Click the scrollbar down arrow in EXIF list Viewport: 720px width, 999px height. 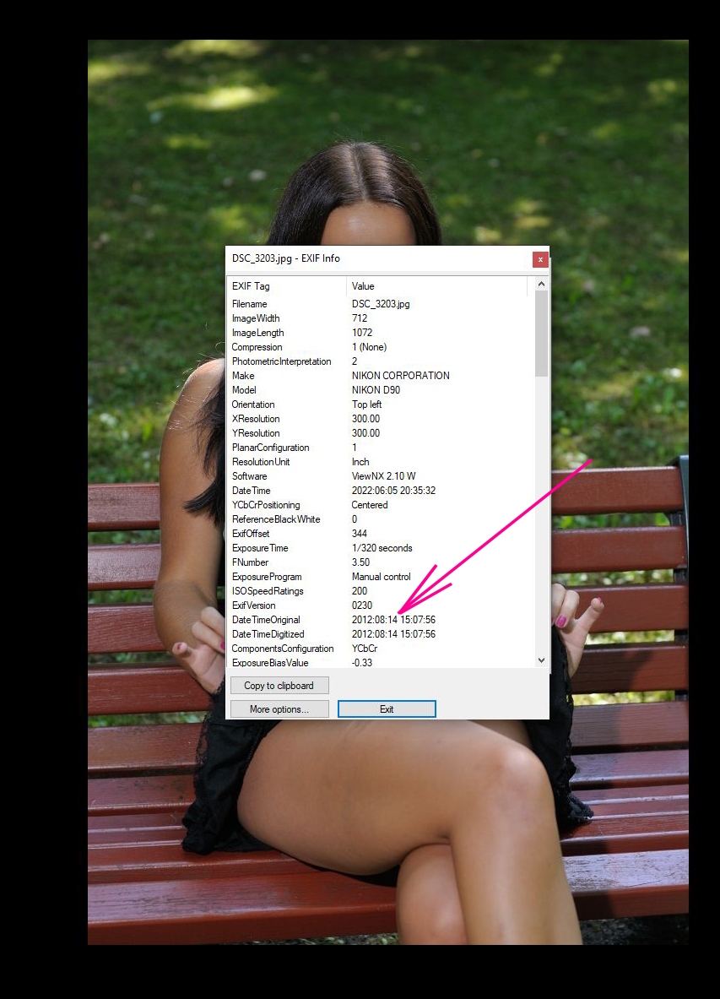click(x=541, y=660)
